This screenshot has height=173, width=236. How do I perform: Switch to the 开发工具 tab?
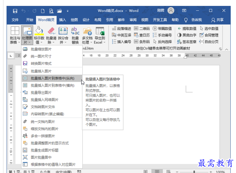click(x=160, y=20)
